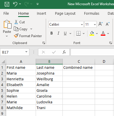Toggle italic formatting
The image size is (114, 116).
click(58, 33)
